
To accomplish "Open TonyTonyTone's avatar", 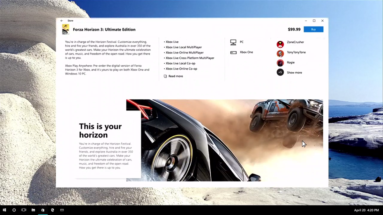I will click(x=280, y=54).
